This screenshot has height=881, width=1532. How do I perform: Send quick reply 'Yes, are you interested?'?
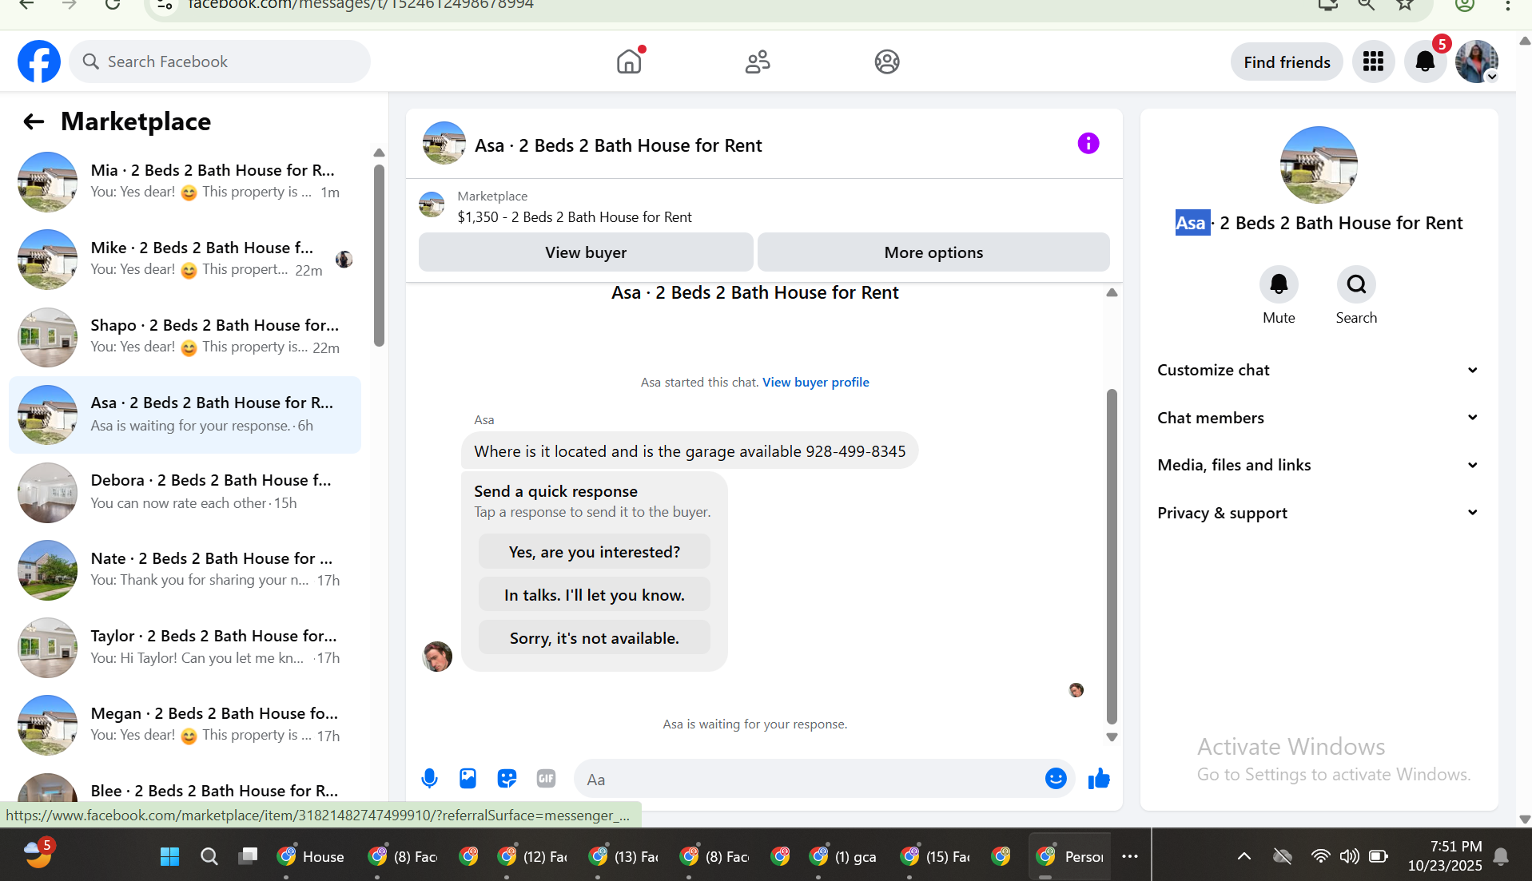[x=594, y=552]
